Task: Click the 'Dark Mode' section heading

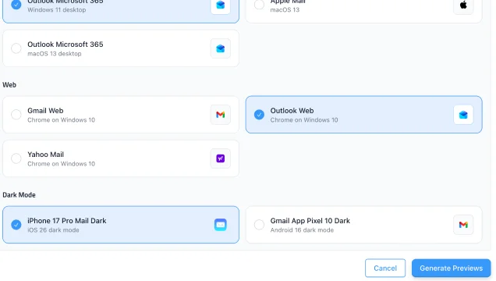Action: pyautogui.click(x=19, y=195)
